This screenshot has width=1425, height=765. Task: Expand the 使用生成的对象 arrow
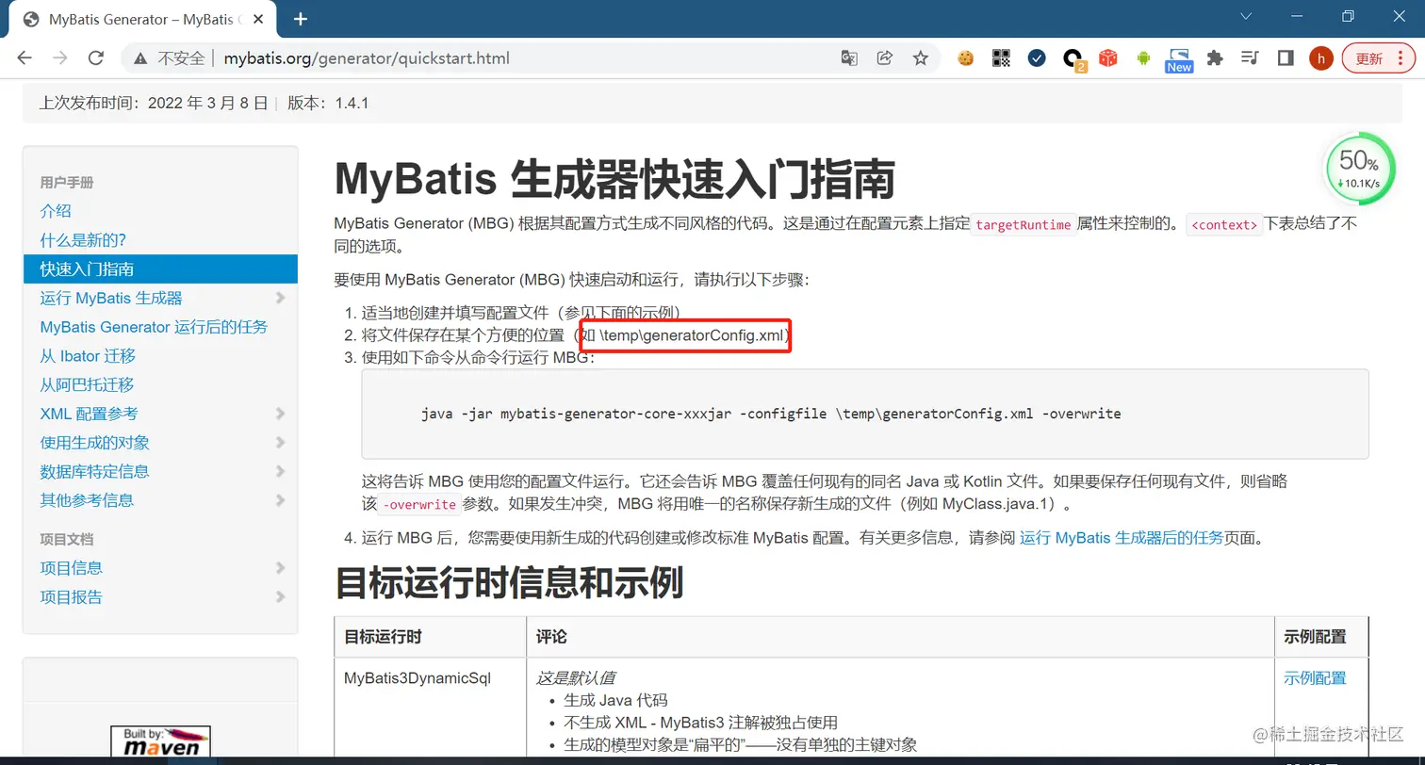coord(280,443)
